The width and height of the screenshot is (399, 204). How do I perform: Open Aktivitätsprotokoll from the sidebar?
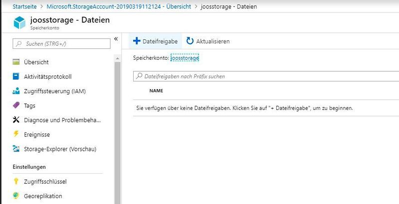click(47, 77)
